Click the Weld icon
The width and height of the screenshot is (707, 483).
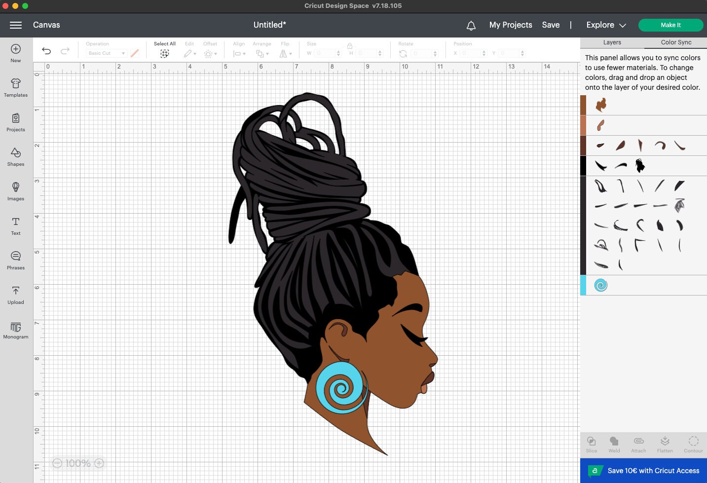click(614, 443)
